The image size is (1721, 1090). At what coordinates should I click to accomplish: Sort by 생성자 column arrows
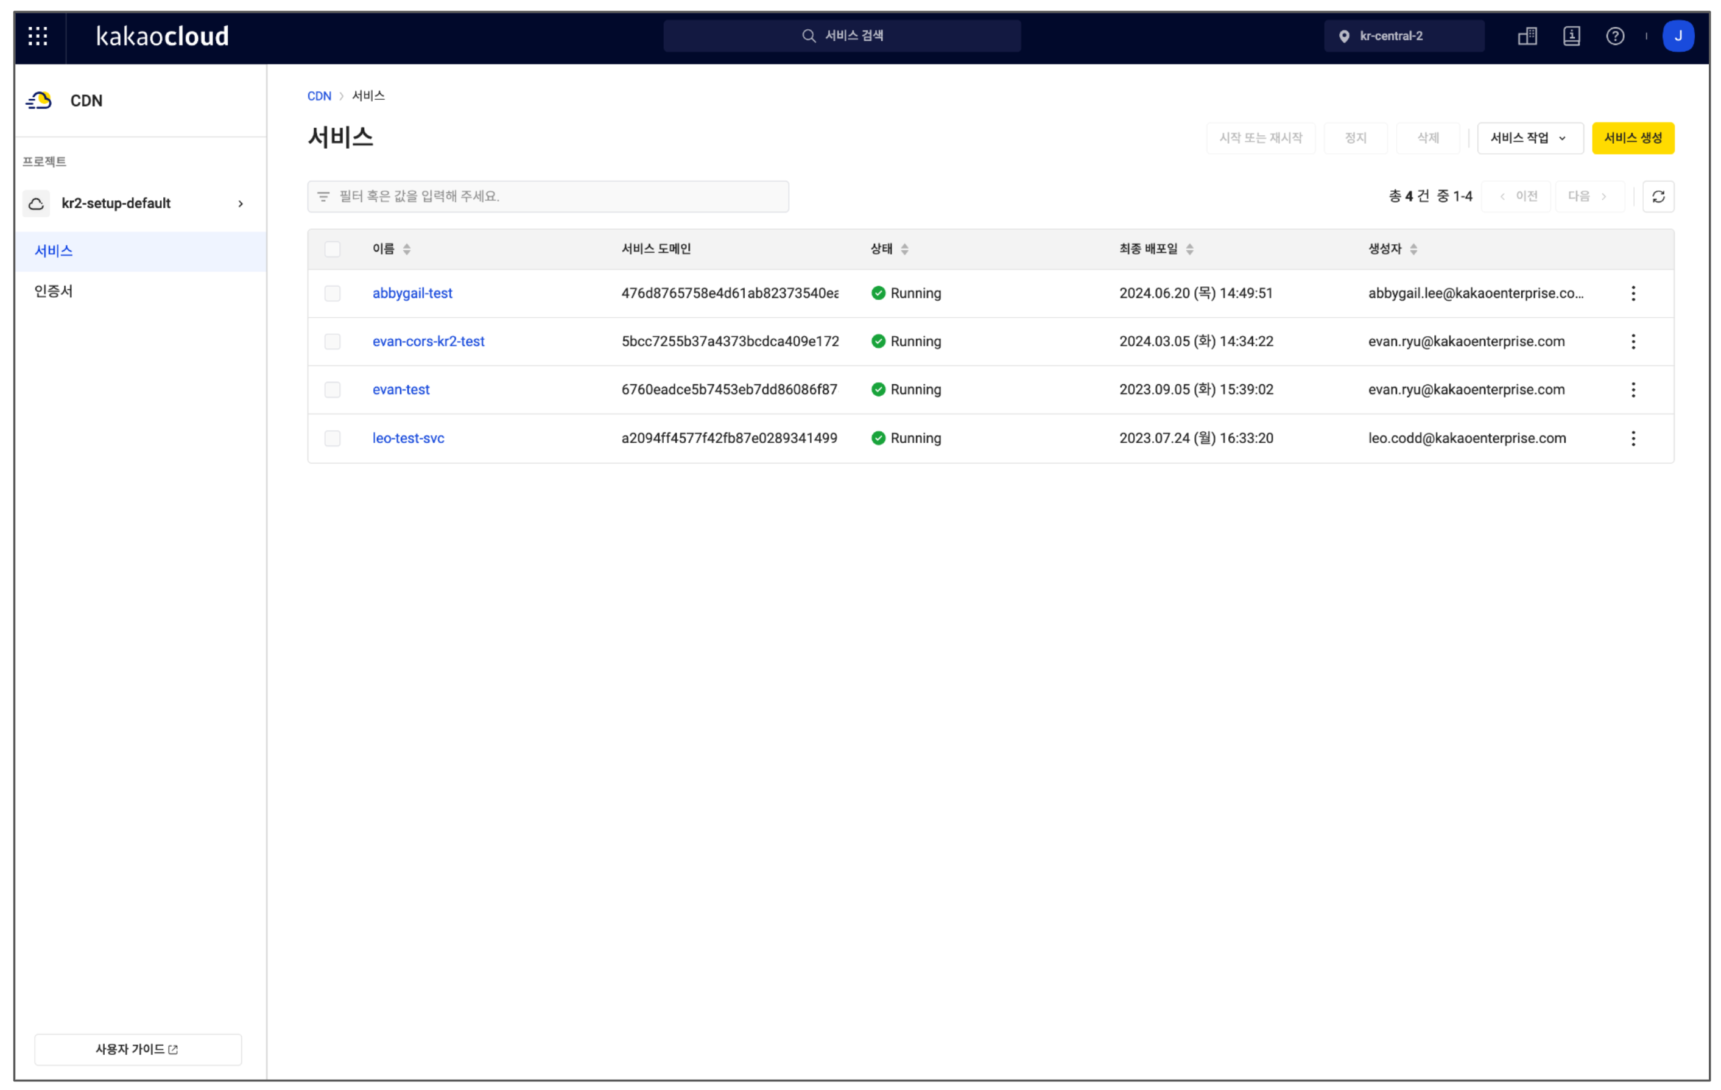(x=1413, y=250)
